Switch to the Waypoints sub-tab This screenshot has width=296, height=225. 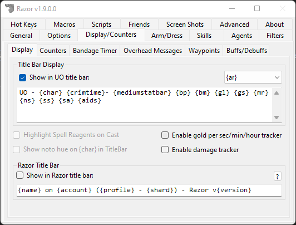click(204, 51)
